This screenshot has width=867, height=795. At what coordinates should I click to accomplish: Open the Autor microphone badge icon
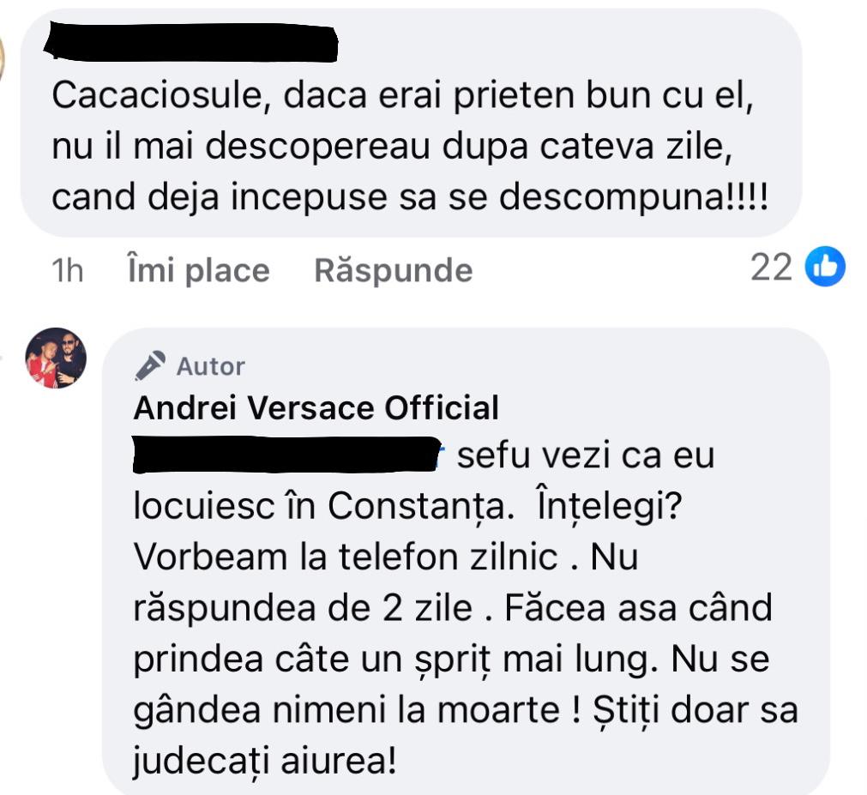point(149,364)
